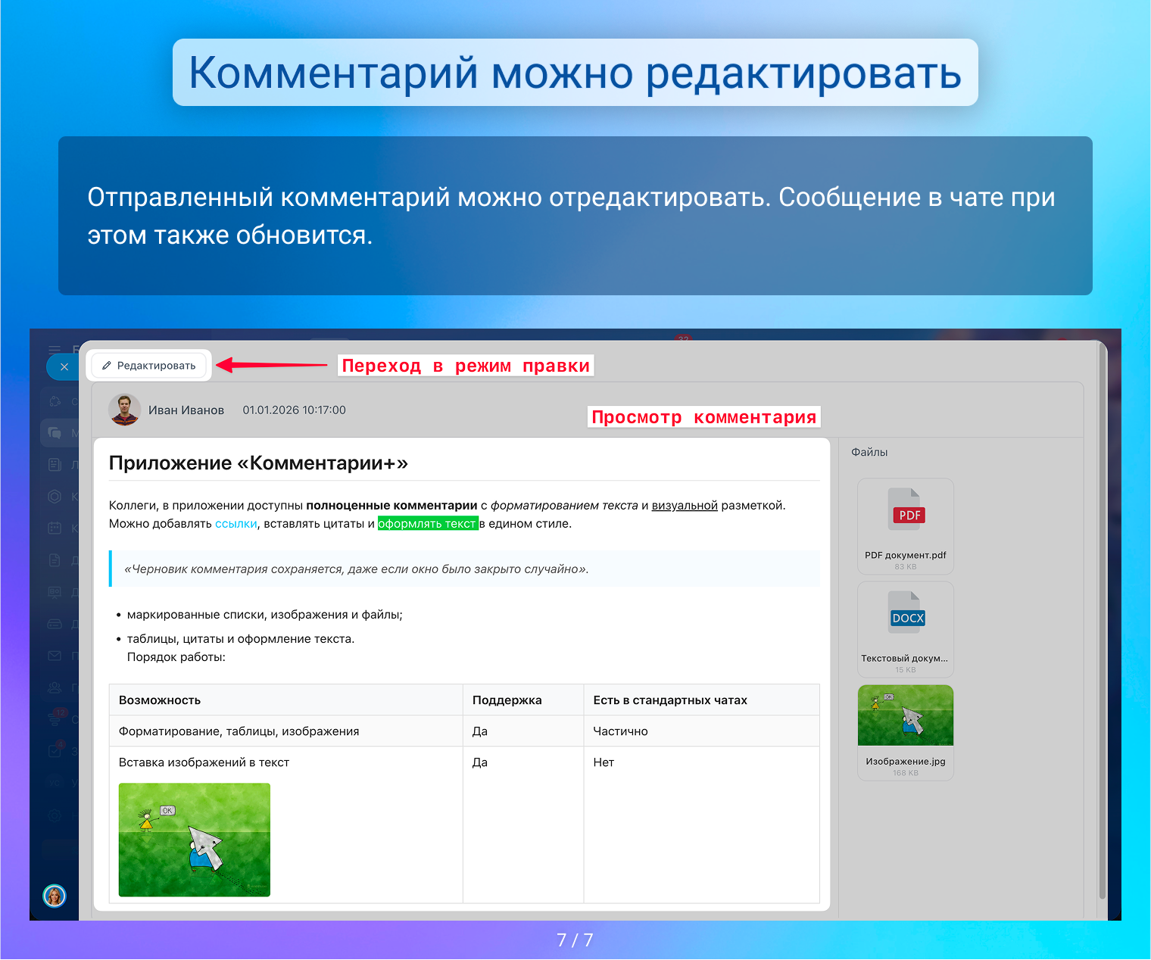Click the user avatar at the sidebar bottom
Viewport: 1151px width, 960px height.
click(x=55, y=896)
